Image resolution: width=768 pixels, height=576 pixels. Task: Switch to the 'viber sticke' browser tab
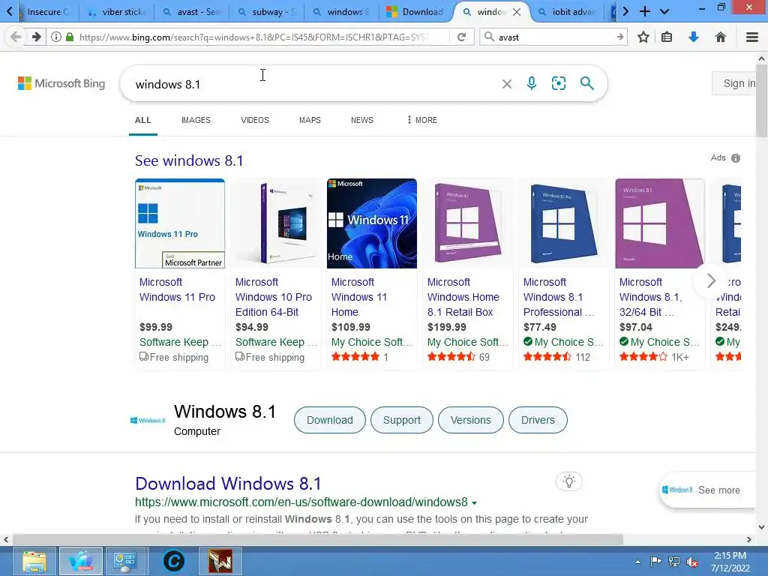(116, 11)
